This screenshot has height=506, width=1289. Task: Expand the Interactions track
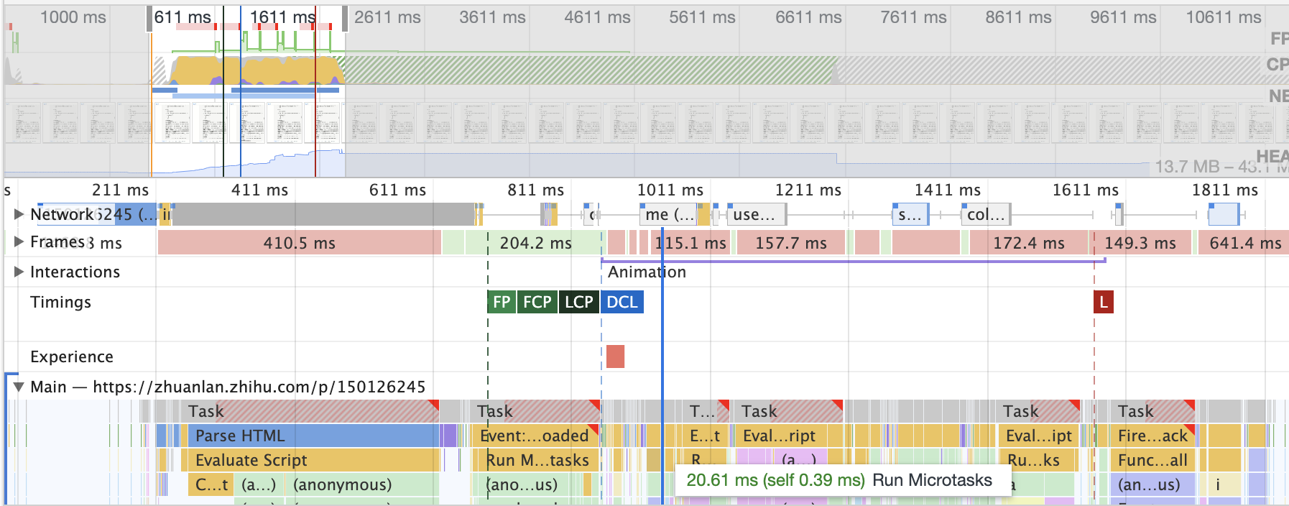(19, 272)
